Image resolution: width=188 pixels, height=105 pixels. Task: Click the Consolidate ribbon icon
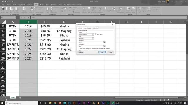(x=106, y=9)
